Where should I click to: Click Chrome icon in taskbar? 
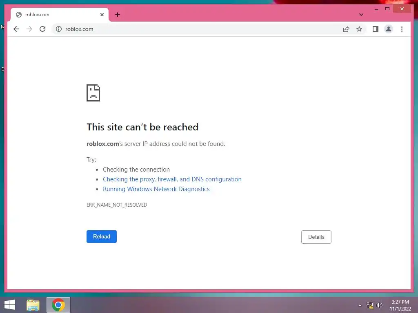(x=58, y=305)
